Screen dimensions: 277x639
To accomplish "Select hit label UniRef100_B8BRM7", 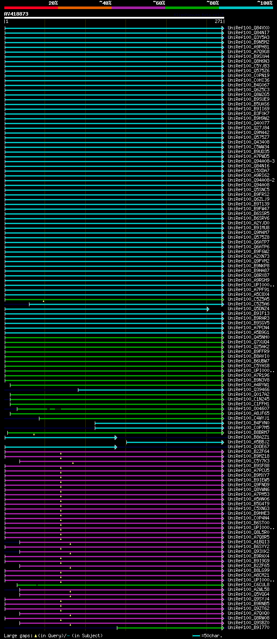I will [x=248, y=432].
